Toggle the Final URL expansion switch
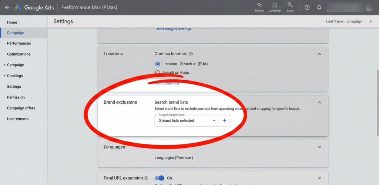Viewport: 379px width, 185px height. pos(159,178)
